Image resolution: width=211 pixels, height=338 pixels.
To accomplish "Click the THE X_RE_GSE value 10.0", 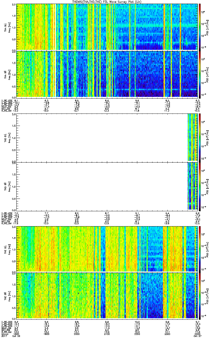I will pos(137,322).
